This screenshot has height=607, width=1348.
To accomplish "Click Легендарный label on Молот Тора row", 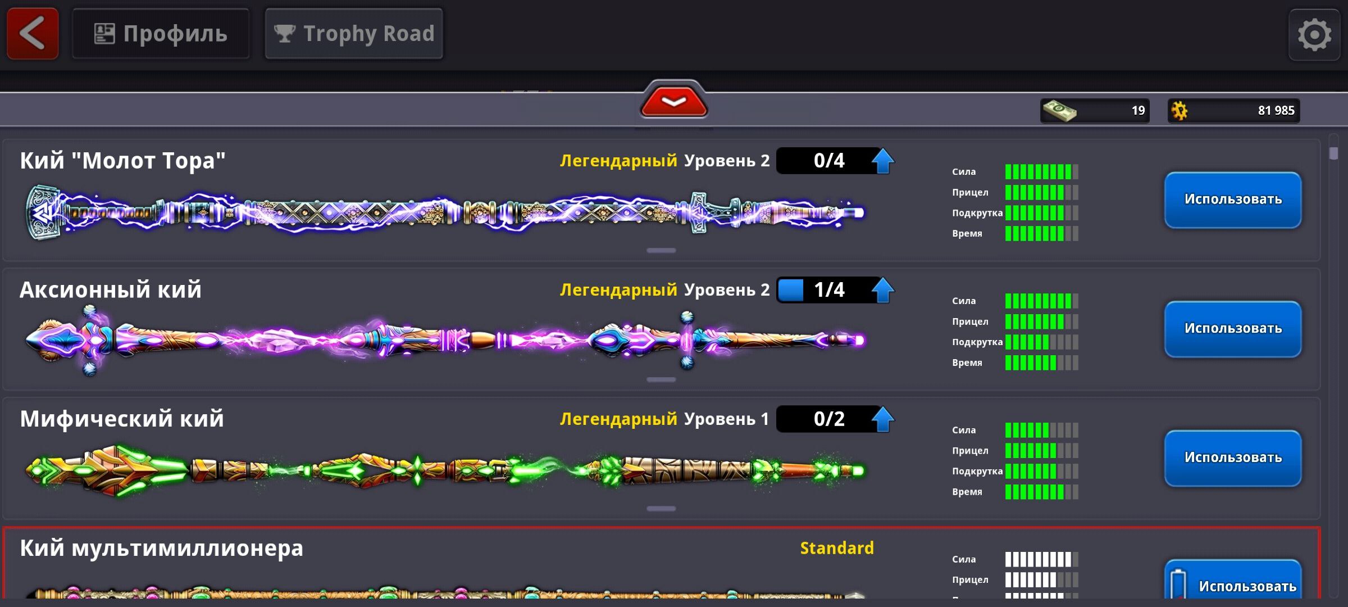I will (x=618, y=161).
